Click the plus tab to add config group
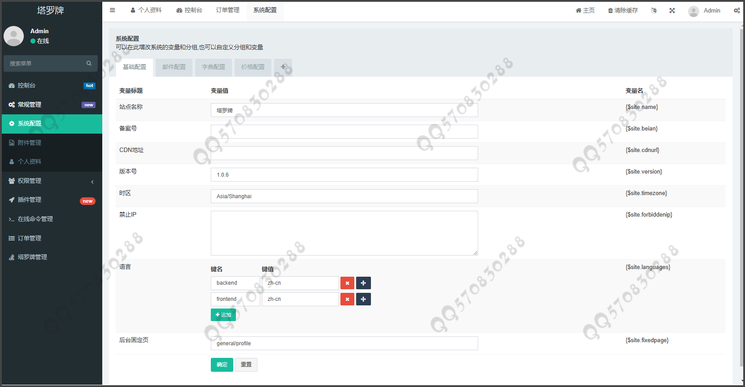Viewport: 745px width, 387px height. [x=283, y=67]
